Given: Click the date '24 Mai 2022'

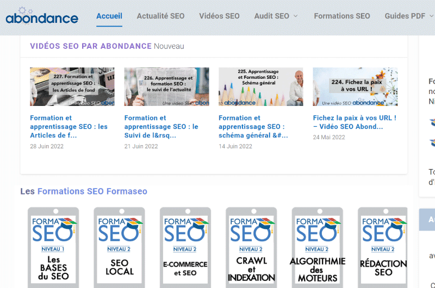Looking at the screenshot, I should coord(329,137).
